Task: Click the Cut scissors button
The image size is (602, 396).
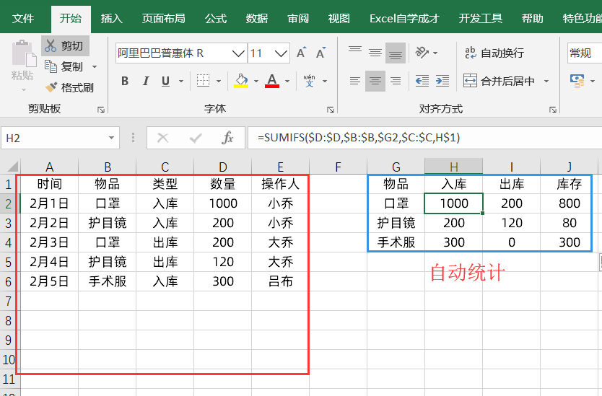Action: point(65,45)
